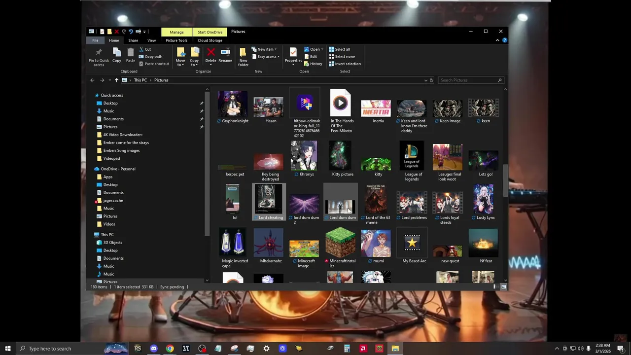Open the Picture Tools tab
The width and height of the screenshot is (631, 355).
tap(176, 40)
